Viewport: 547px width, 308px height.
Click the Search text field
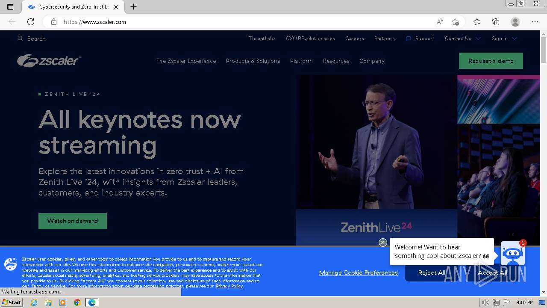(x=36, y=38)
